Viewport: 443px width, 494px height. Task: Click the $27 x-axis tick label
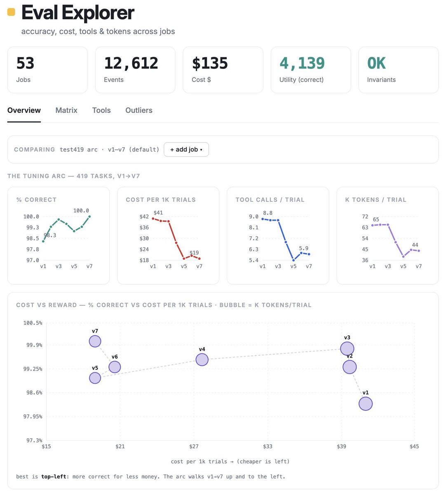coord(194,446)
